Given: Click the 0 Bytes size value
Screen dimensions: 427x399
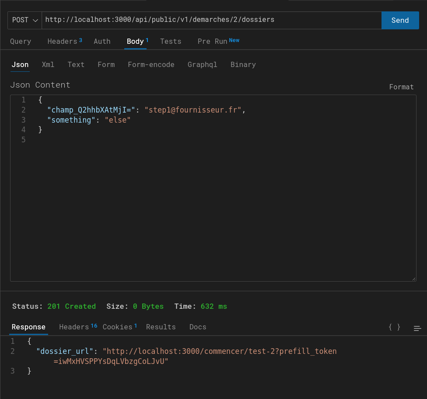Looking at the screenshot, I should (x=148, y=306).
